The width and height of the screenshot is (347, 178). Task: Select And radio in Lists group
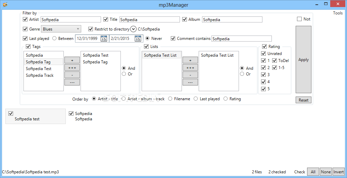click(x=242, y=68)
